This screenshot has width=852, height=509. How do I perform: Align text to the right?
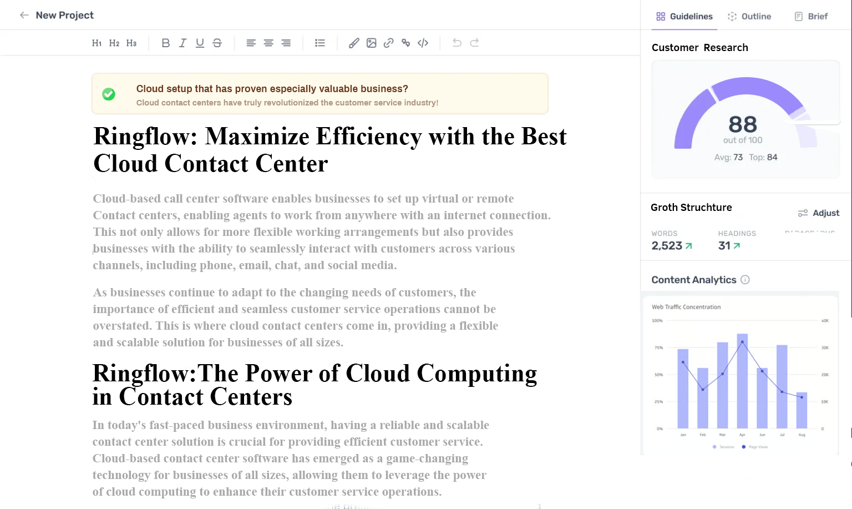pos(286,43)
